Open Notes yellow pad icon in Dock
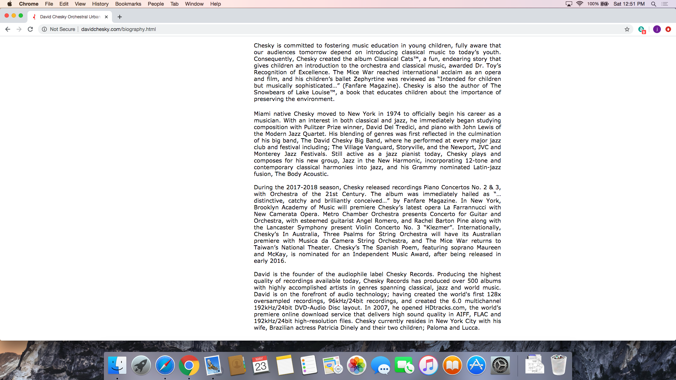 click(285, 366)
